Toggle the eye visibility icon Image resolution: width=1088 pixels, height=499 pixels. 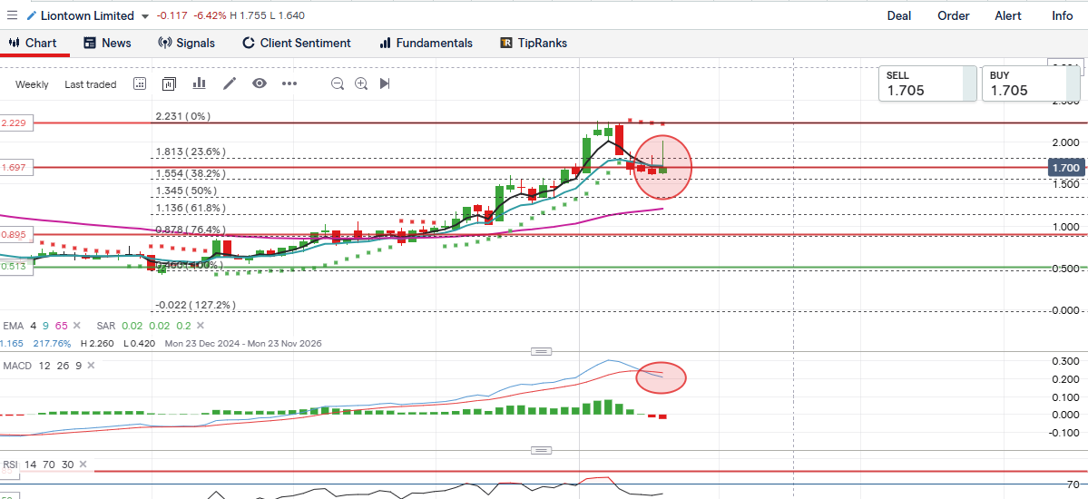[260, 83]
